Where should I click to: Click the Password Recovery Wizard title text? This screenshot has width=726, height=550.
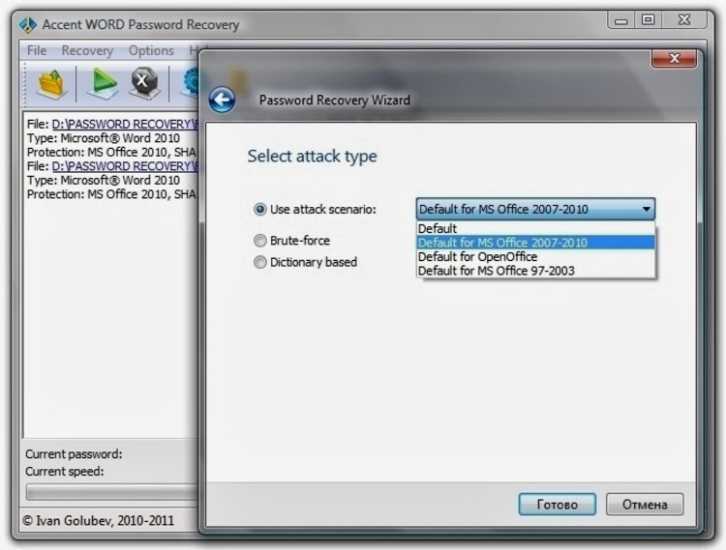[334, 100]
